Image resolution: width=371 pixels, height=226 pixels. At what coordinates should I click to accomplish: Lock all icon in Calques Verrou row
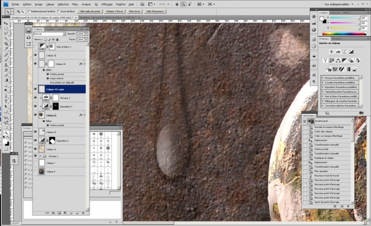[58, 40]
